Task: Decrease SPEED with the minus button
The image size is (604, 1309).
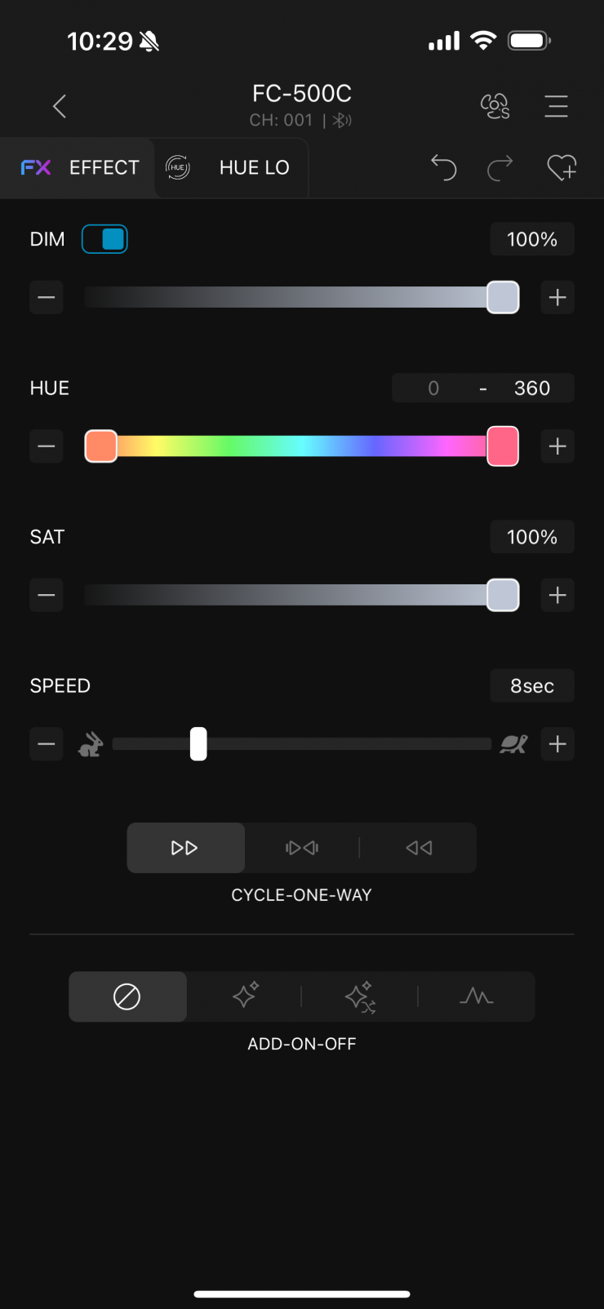Action: tap(47, 744)
